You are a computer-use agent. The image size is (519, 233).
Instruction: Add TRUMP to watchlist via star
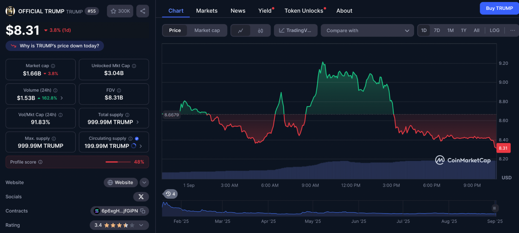click(120, 11)
